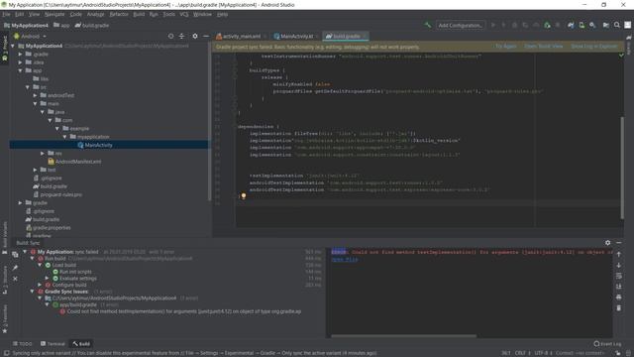Click the pin tab icon in Build panel
The image size is (634, 357).
tap(15, 268)
